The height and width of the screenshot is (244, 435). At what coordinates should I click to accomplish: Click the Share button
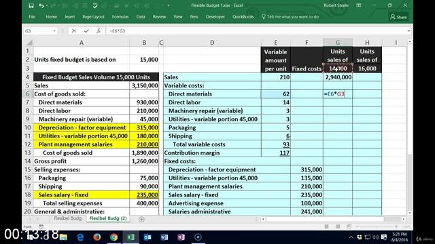398,17
